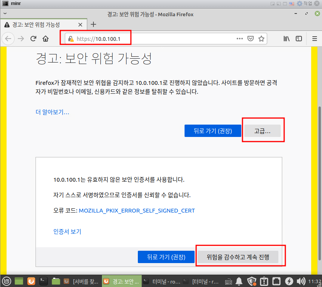Viewport: 322px width, 287px height.
Task: Open the file manager folder launcher
Action: (x=56, y=281)
